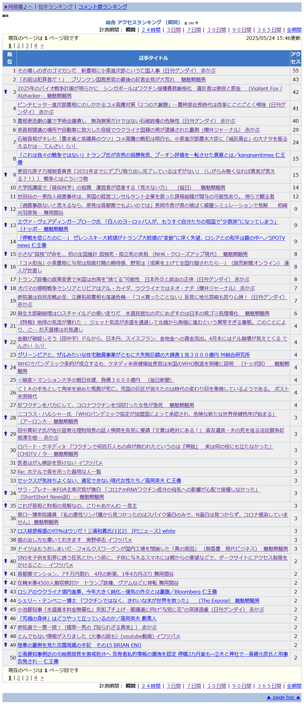
Task: Click the up arrow icon beside rank 47
Action: pyautogui.click(x=6, y=627)
